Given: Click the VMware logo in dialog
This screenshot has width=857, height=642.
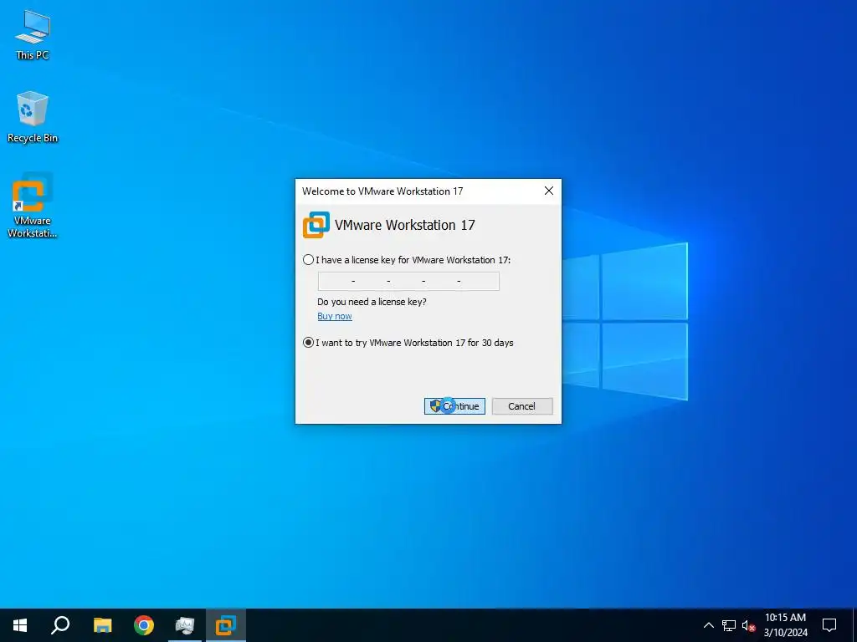Looking at the screenshot, I should click(x=316, y=225).
